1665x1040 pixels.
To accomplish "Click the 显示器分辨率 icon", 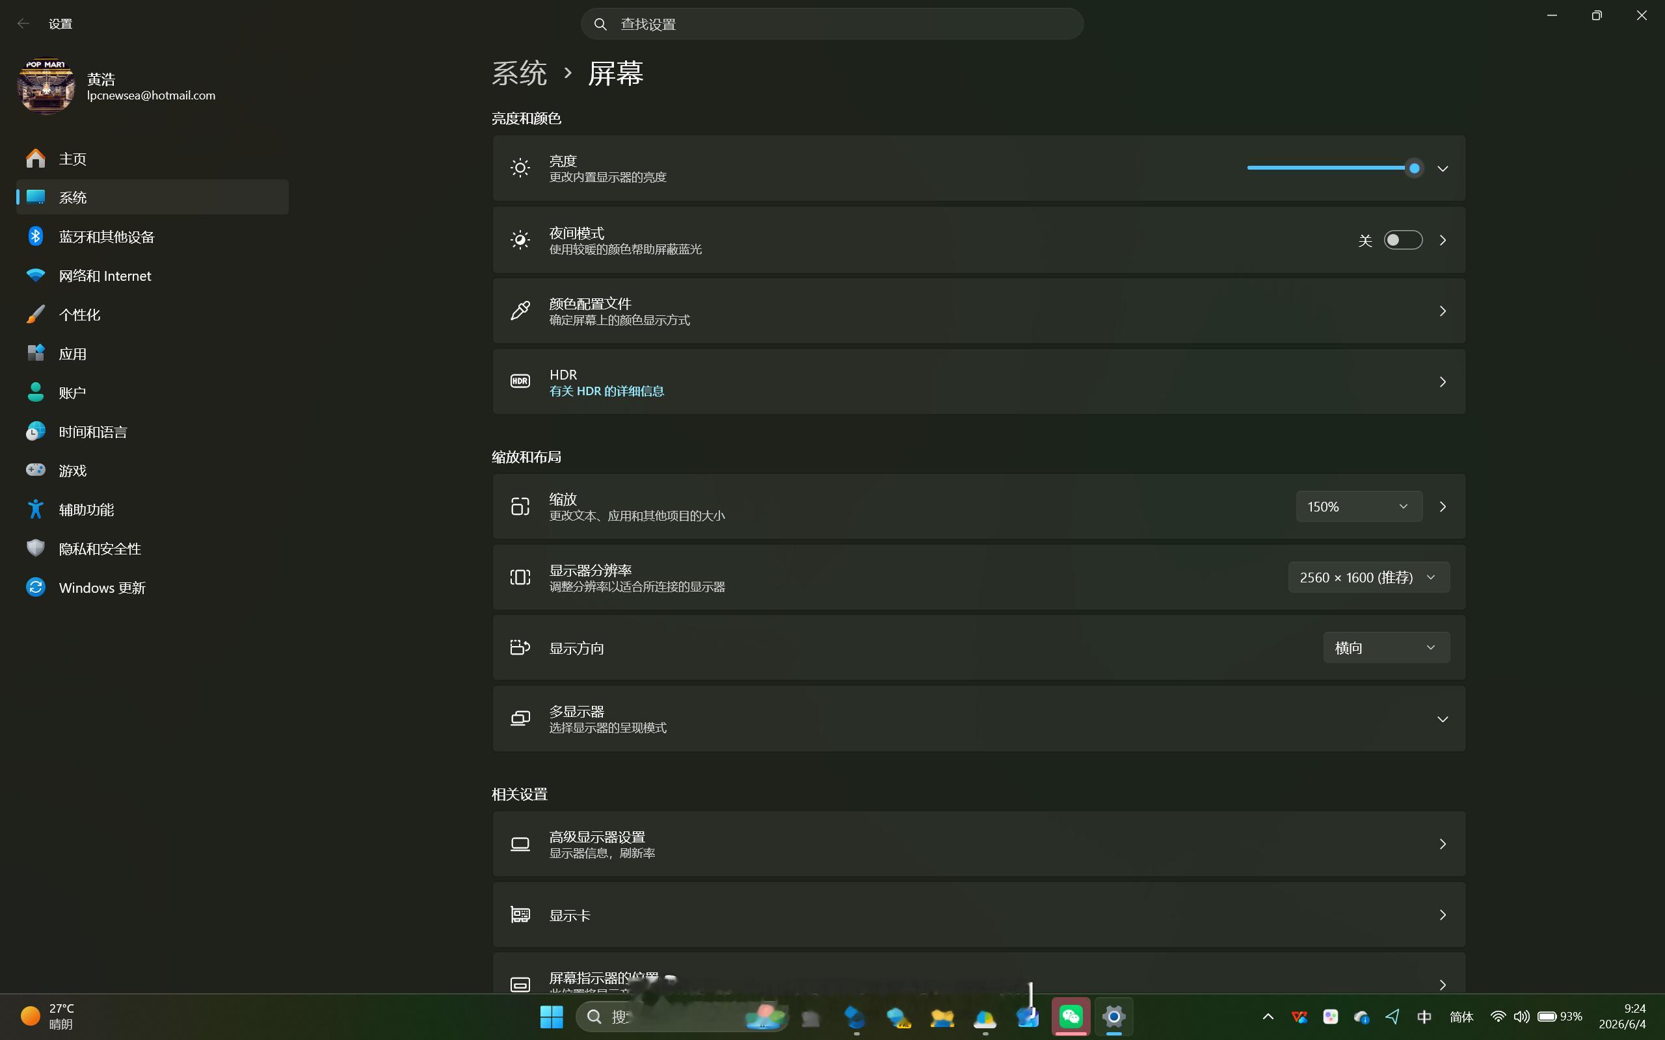I will (520, 577).
